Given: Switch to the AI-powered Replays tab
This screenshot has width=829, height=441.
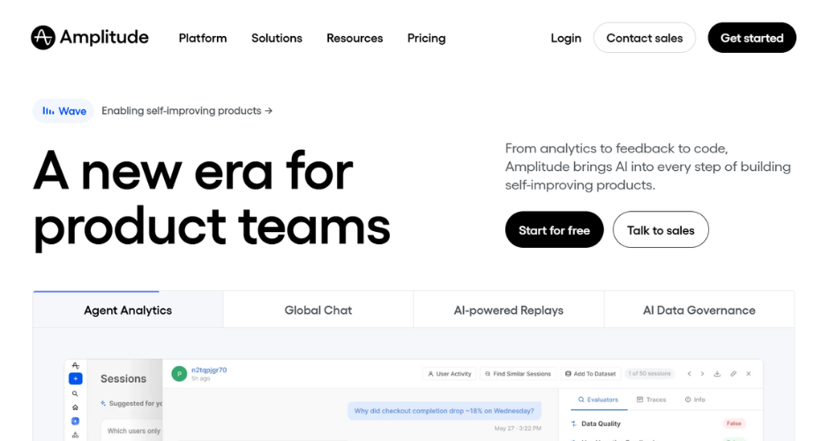Looking at the screenshot, I should pyautogui.click(x=509, y=310).
